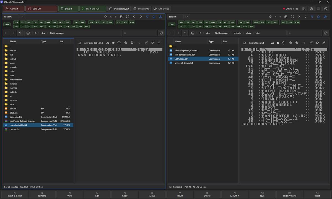The width and height of the screenshot is (332, 199).
Task: Go home in the right pane
Action: [x=318, y=17]
